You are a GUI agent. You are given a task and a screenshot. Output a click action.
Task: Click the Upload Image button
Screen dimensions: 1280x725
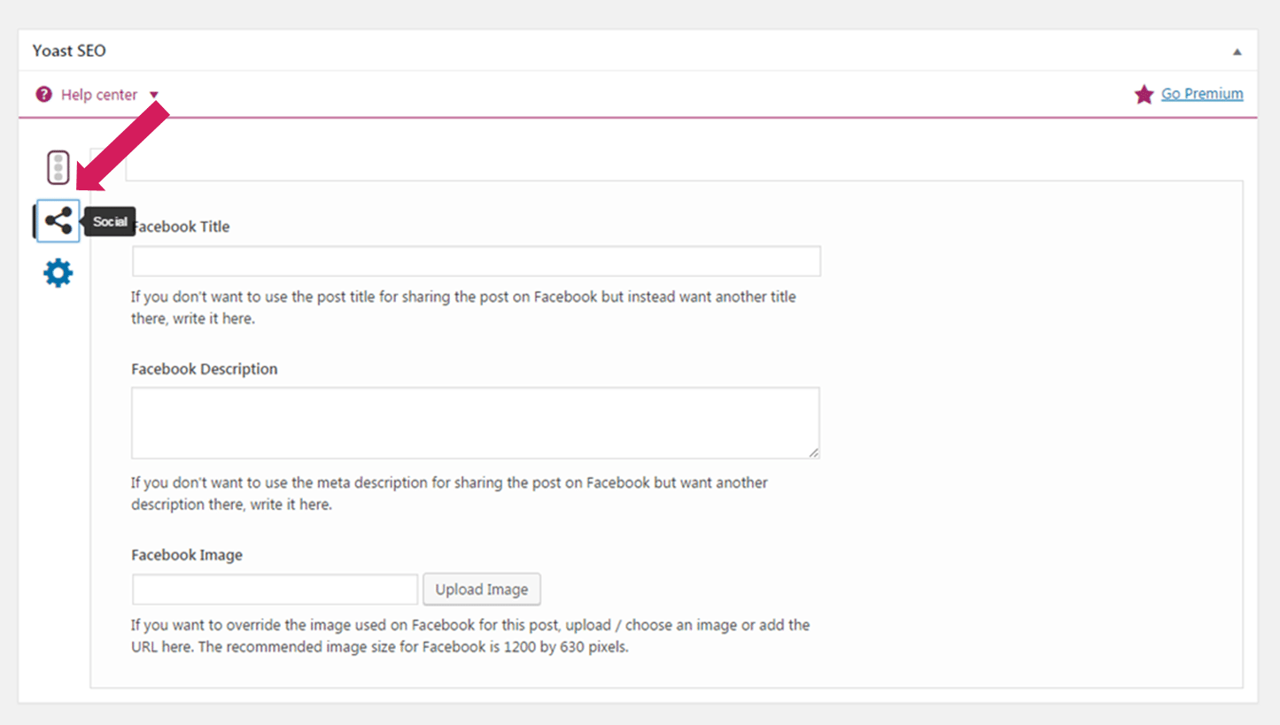(x=482, y=590)
